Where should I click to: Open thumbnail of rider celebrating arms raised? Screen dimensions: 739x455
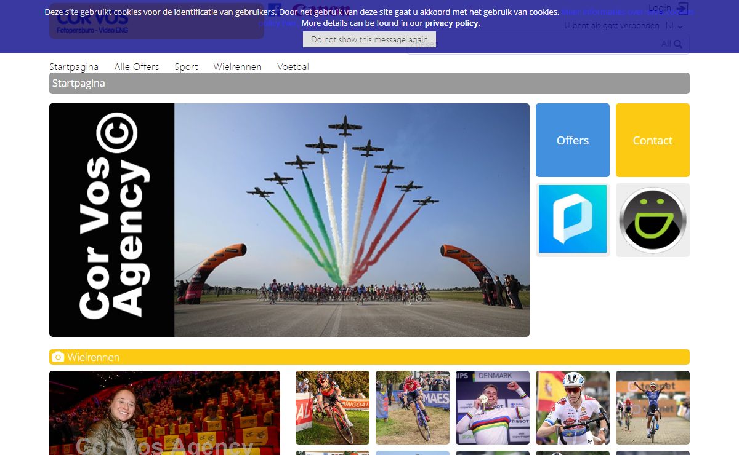(x=653, y=408)
